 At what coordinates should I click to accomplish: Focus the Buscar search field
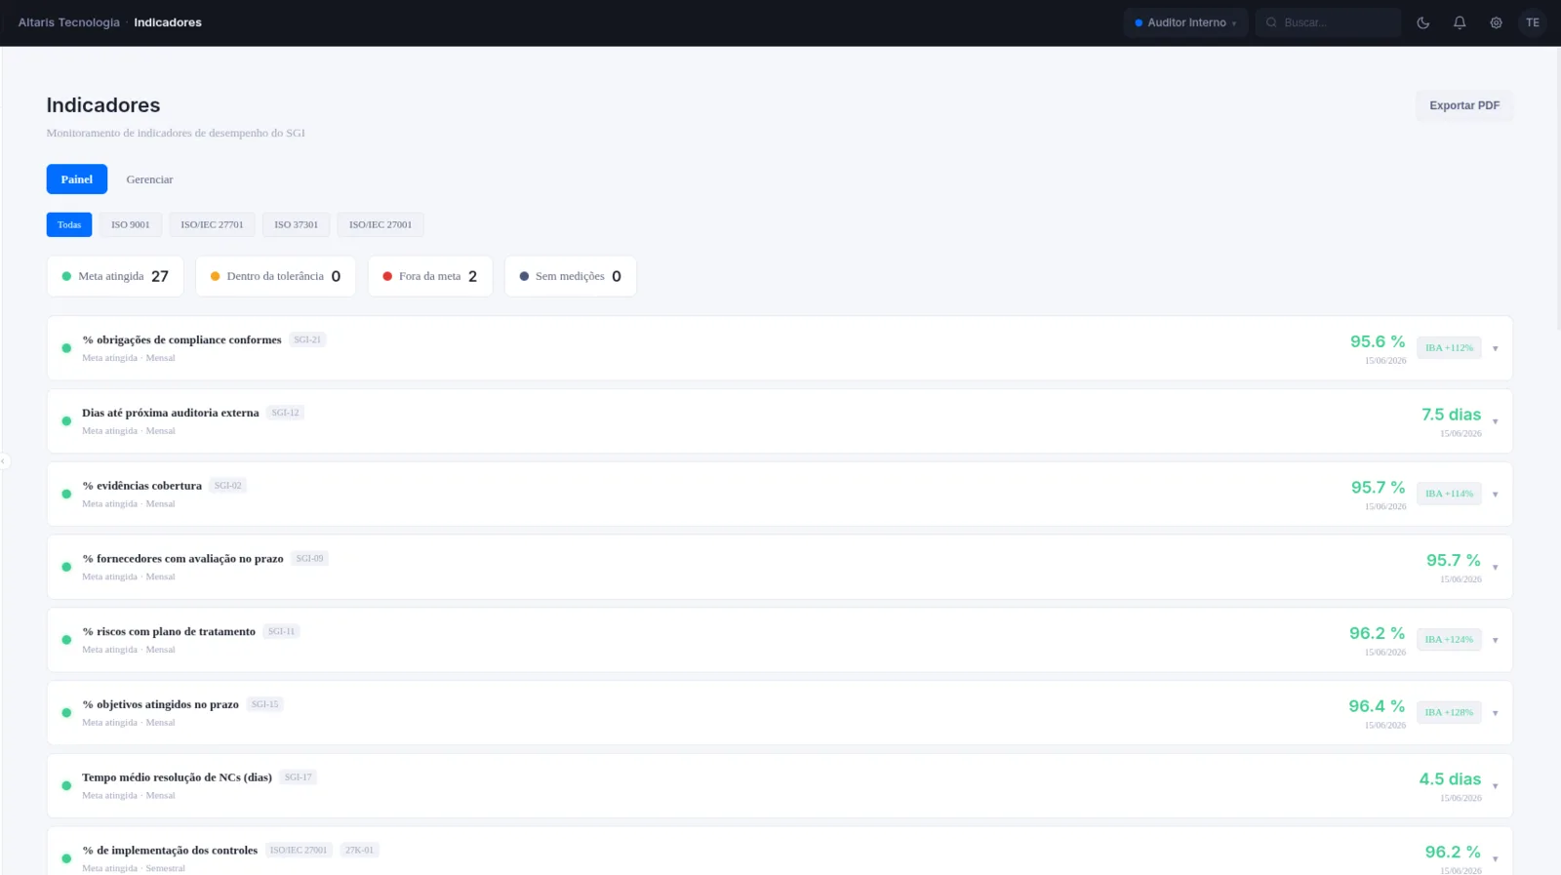pos(1328,22)
